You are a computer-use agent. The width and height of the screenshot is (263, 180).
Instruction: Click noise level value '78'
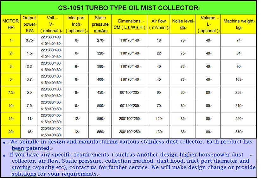[x=183, y=79]
